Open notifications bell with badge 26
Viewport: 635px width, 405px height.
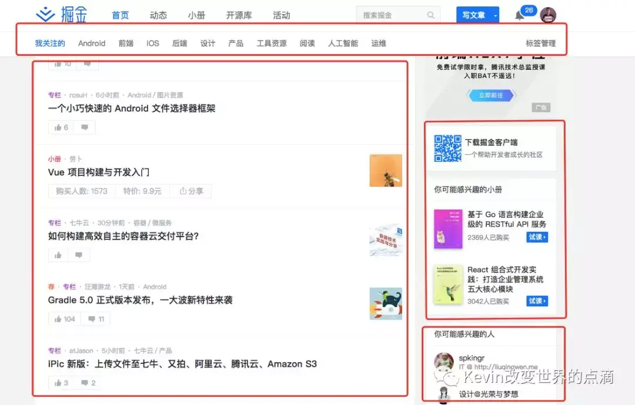pos(520,15)
